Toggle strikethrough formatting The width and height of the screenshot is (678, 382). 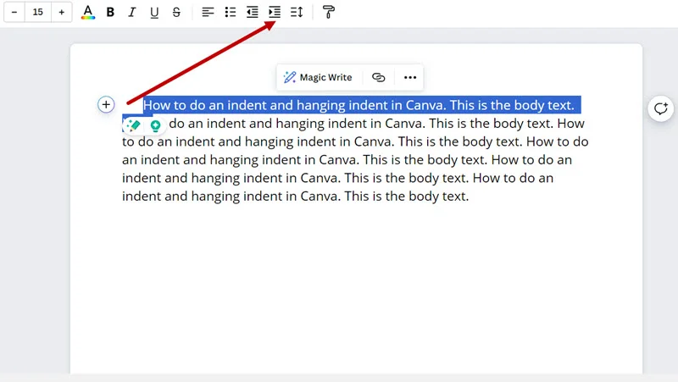176,12
